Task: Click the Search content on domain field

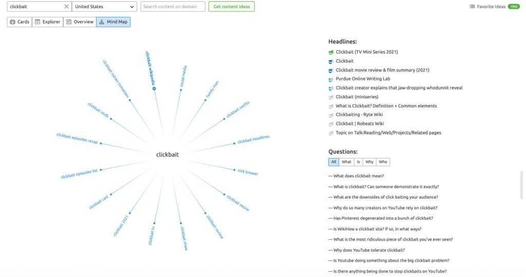Action: pyautogui.click(x=173, y=7)
